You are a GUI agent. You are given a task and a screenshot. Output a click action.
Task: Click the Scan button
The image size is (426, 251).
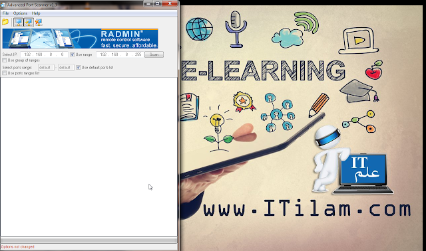click(x=154, y=54)
